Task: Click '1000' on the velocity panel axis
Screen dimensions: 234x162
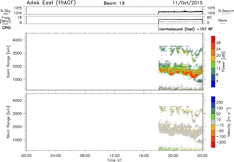Action: tap(17, 140)
